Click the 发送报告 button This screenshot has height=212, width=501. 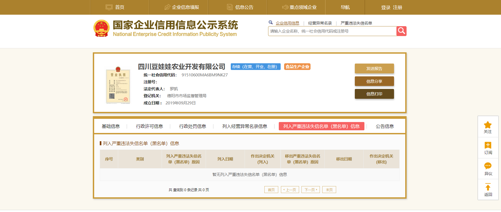coord(374,69)
